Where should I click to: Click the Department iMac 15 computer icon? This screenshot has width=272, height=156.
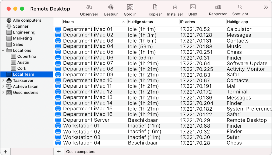(58, 109)
